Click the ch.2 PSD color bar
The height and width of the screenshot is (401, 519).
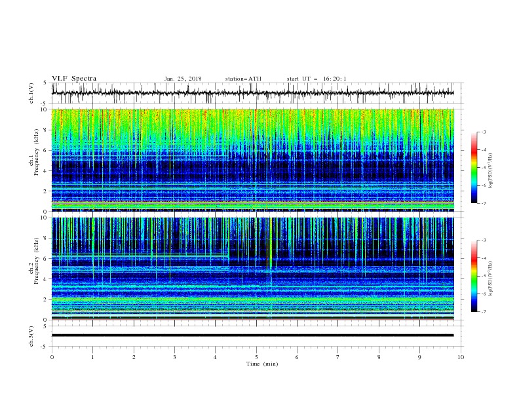click(474, 276)
